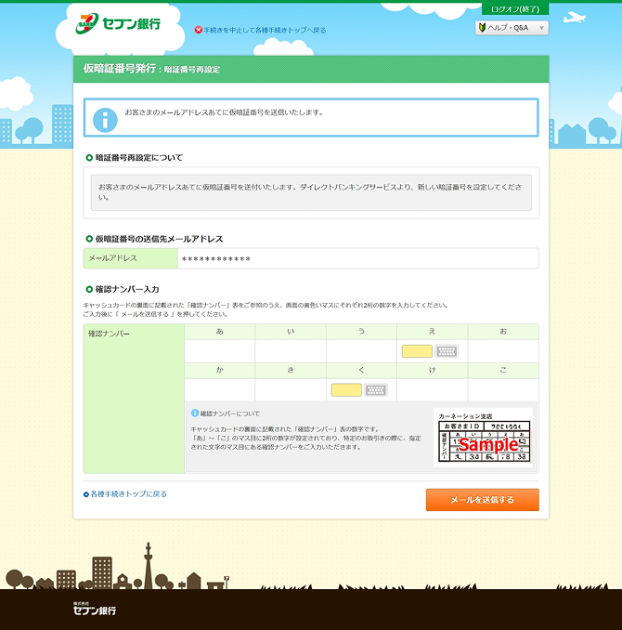Screen dimensions: 622x630
Task: Click the Sample cash card image
Action: pos(486,436)
